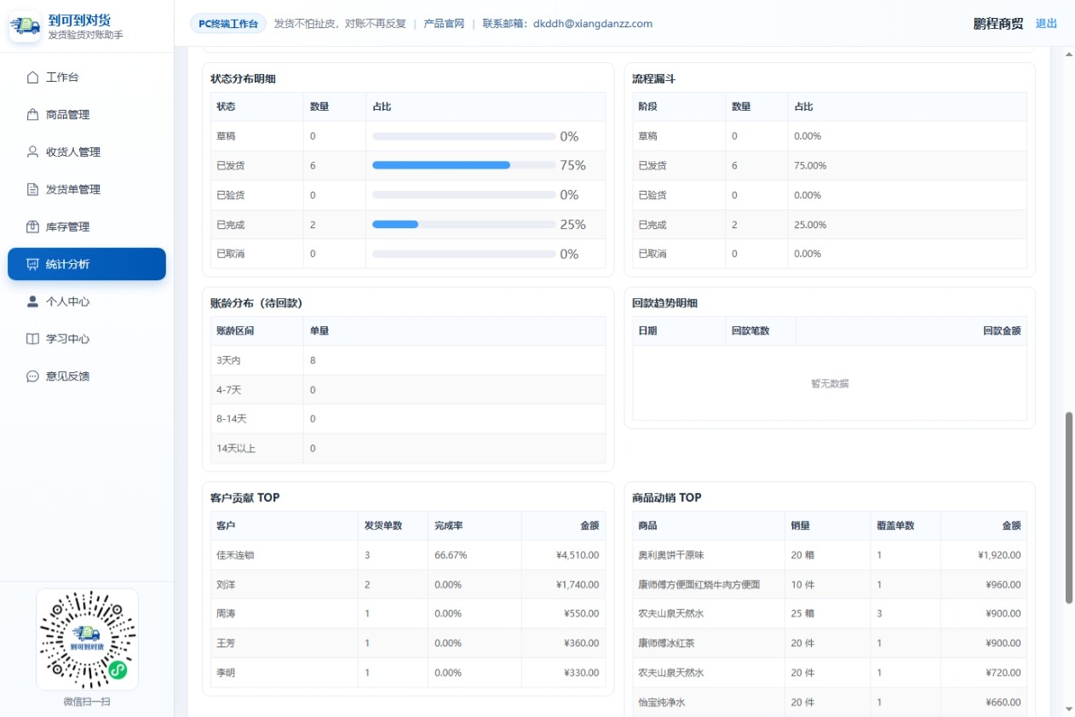Click the 个人中心 user icon
Image resolution: width=1075 pixels, height=717 pixels.
32,301
